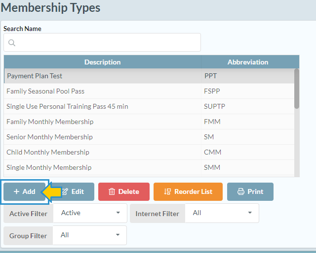Open the Active Filter dropdown

[90, 213]
